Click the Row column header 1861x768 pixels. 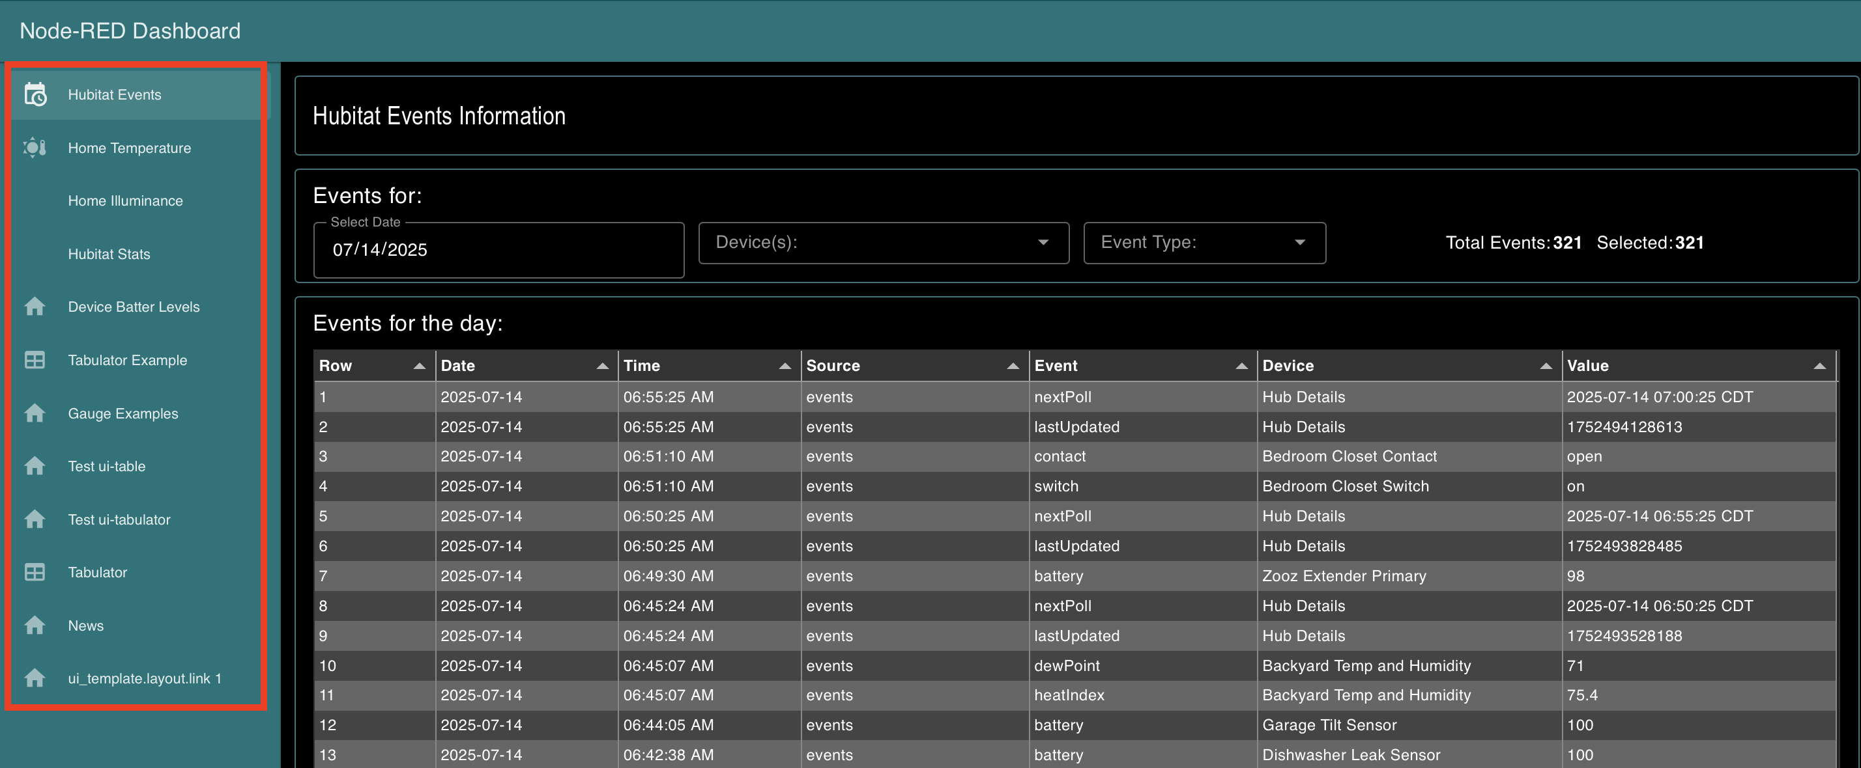pos(373,366)
